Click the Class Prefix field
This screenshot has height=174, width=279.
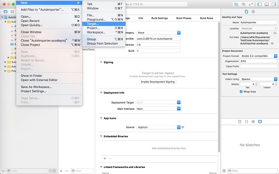point(259,66)
